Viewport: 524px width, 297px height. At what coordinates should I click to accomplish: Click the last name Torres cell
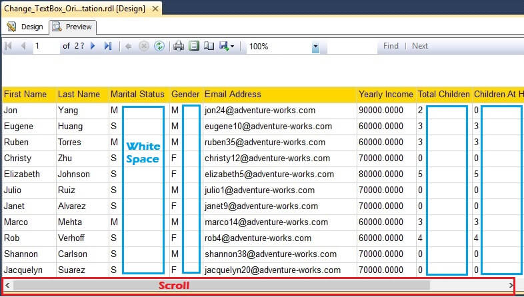point(82,143)
